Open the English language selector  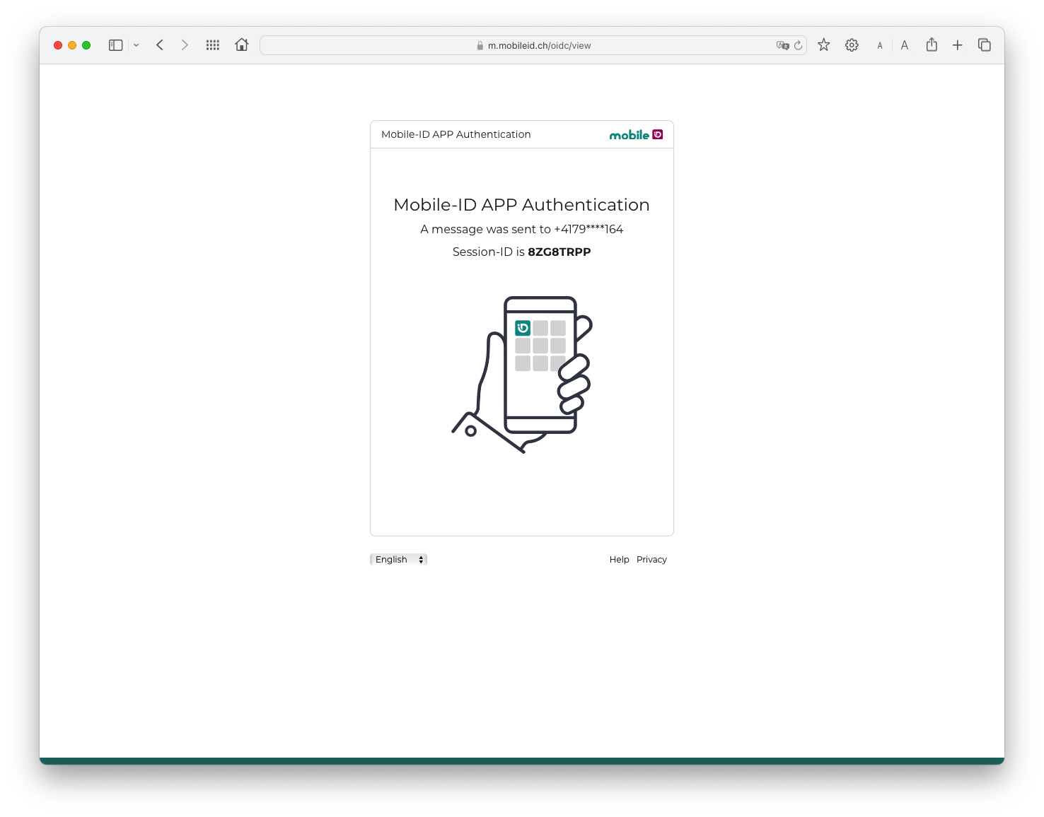click(x=394, y=559)
